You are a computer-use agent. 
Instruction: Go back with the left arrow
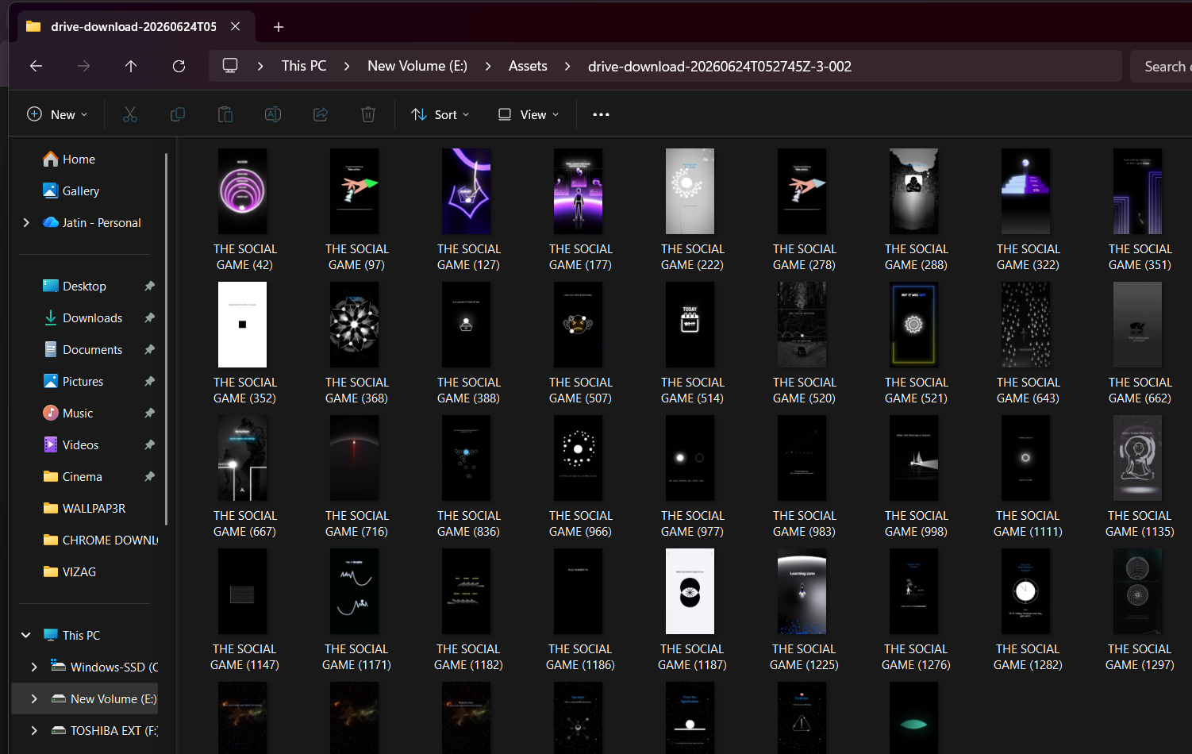(x=36, y=66)
